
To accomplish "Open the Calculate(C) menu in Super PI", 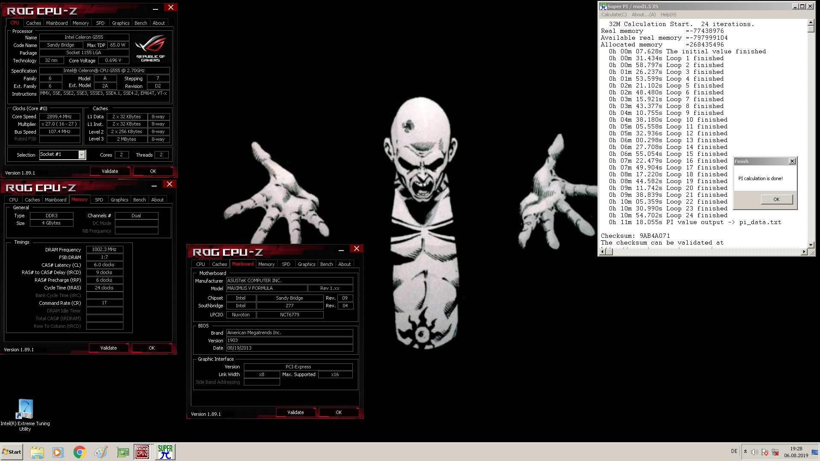I will (614, 15).
